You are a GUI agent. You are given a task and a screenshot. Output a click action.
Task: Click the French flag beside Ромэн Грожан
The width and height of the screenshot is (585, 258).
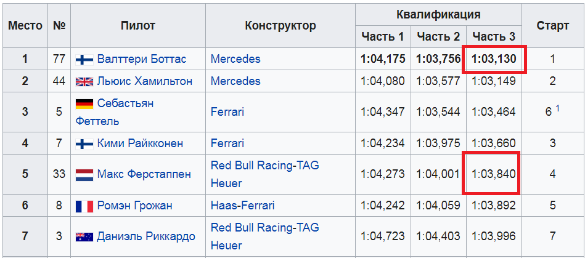click(84, 206)
